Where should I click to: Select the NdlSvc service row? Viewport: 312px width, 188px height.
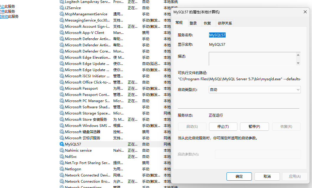tap(115, 156)
